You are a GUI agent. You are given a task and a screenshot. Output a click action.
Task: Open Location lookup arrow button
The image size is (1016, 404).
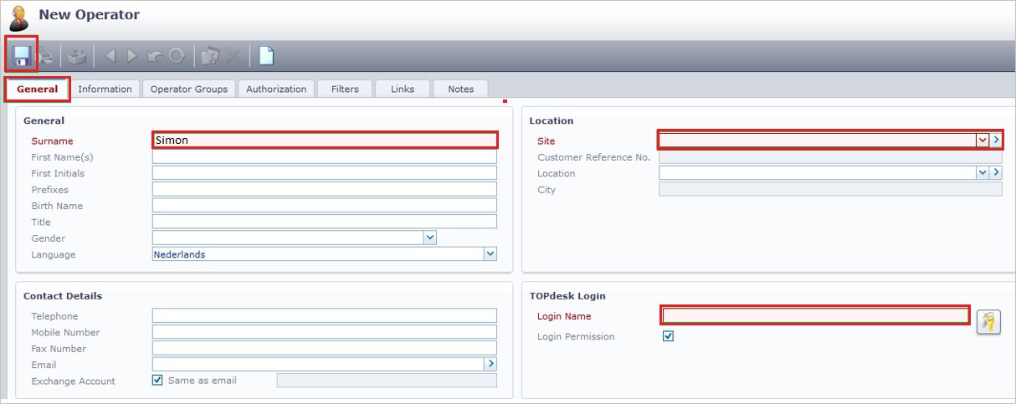pos(996,173)
